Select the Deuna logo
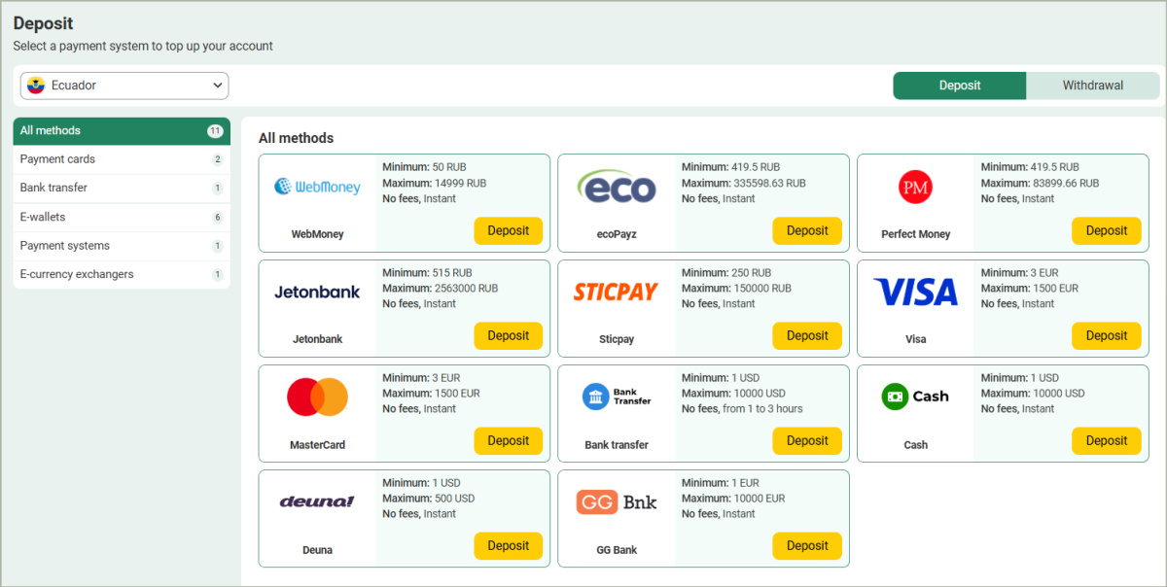The image size is (1167, 587). click(x=317, y=501)
